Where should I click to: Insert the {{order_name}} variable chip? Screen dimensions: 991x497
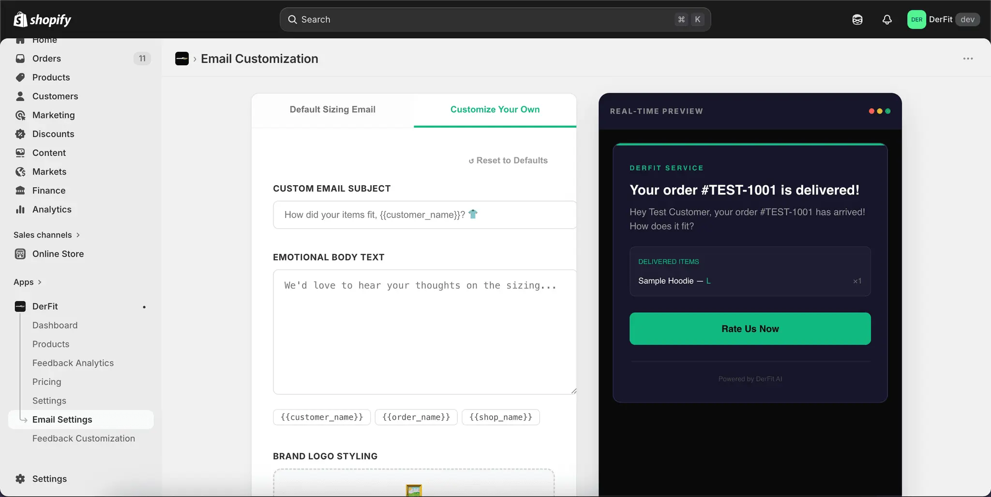tap(416, 417)
